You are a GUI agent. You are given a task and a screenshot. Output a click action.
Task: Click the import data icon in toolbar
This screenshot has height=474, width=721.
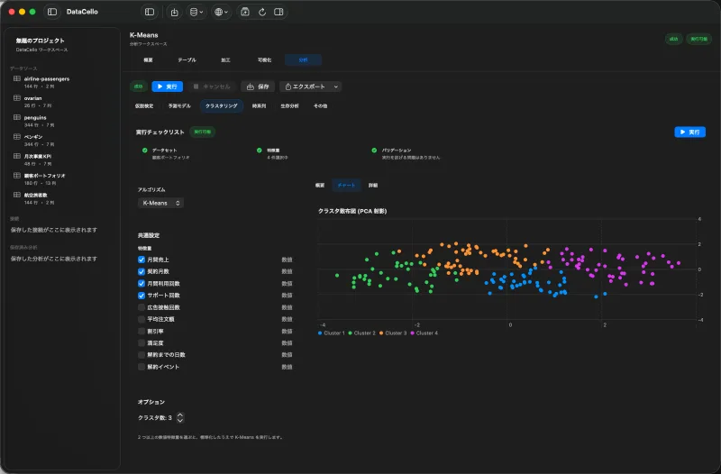(x=174, y=12)
